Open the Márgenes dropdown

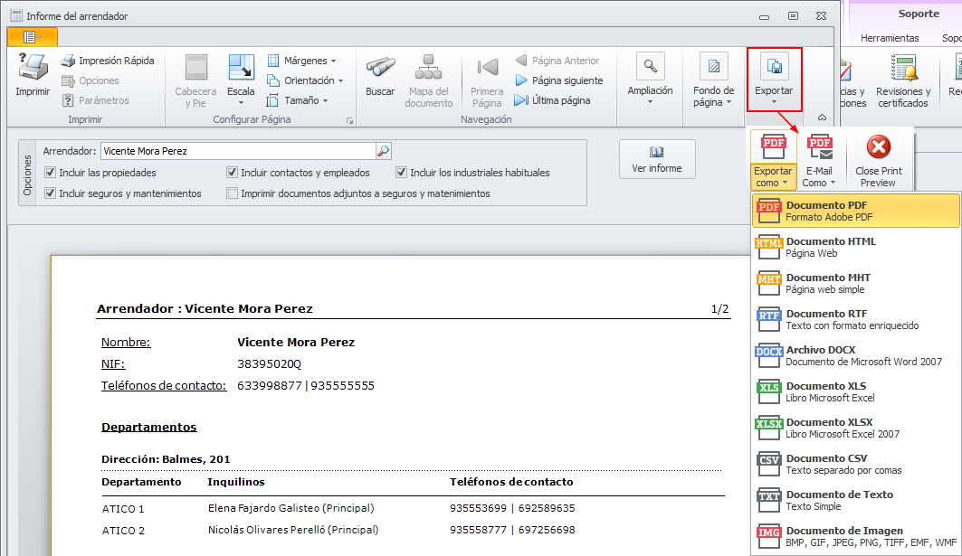[x=302, y=61]
